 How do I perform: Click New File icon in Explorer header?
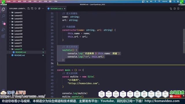(28, 8)
